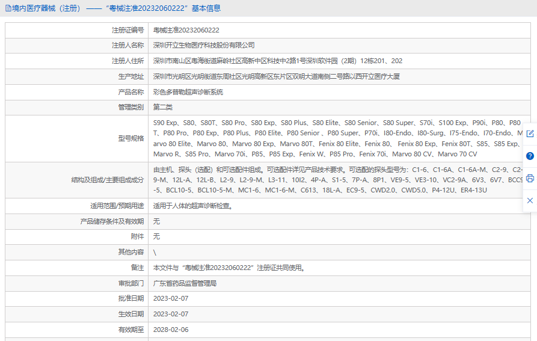This screenshot has height=341, width=537.
Task: Click the 产品储存条件及有效期 label
Action: tap(112, 221)
